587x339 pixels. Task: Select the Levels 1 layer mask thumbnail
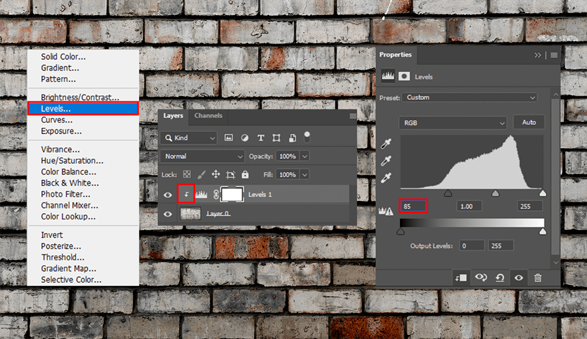(232, 195)
